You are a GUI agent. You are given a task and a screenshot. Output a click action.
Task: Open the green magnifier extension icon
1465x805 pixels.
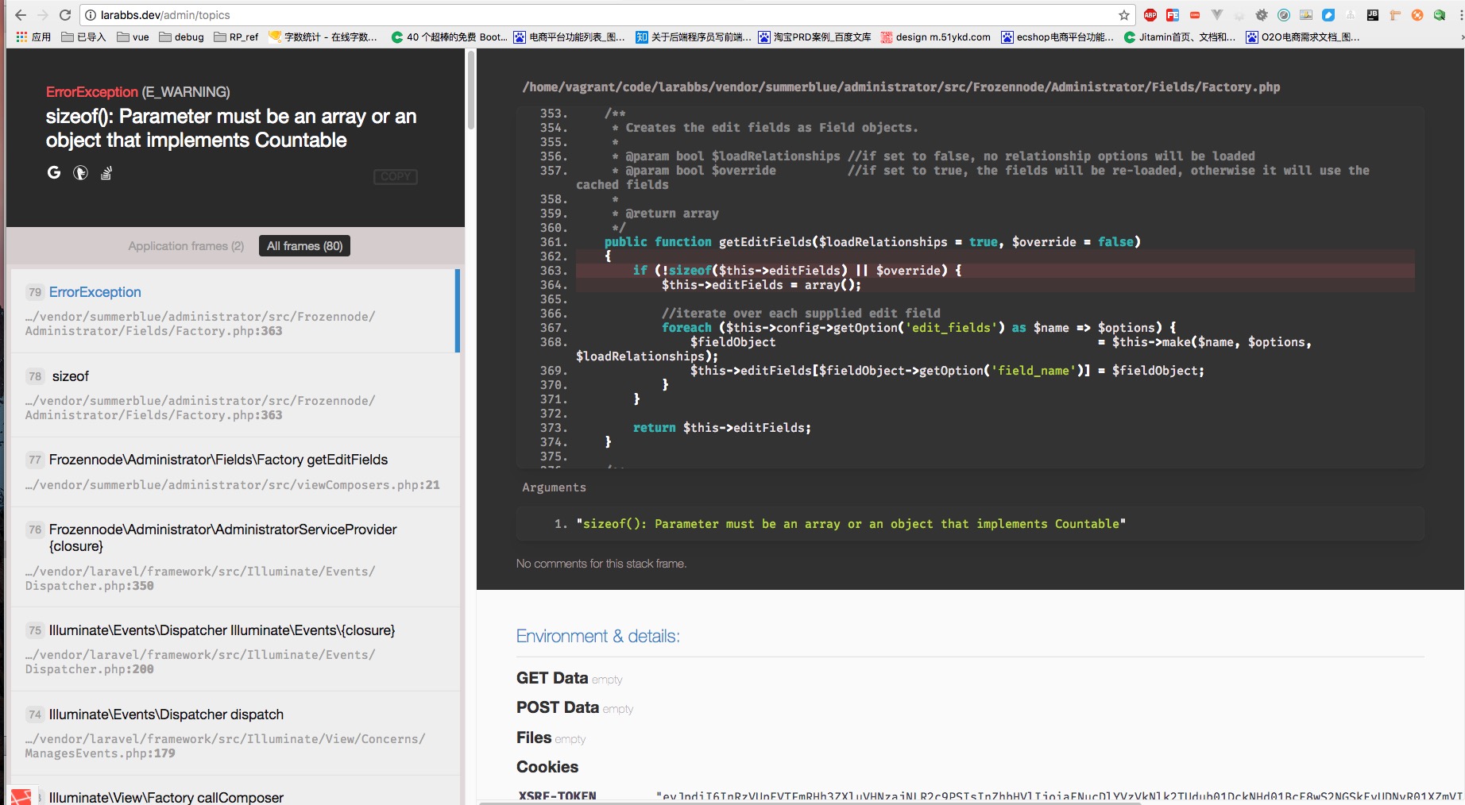1440,15
